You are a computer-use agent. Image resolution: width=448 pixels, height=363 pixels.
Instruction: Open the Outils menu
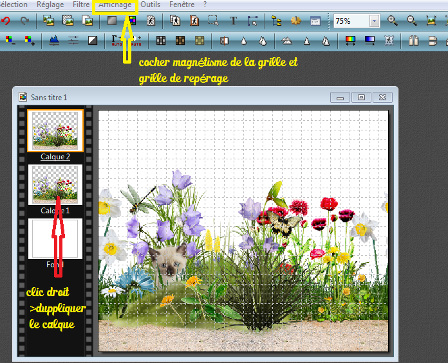coord(150,4)
